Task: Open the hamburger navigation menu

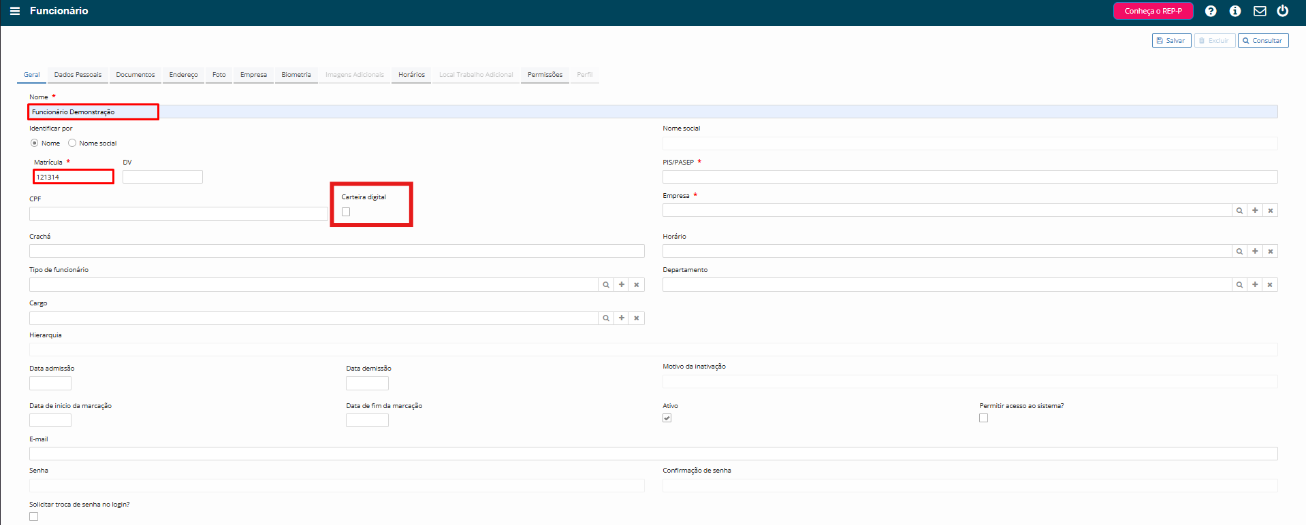Action: (14, 11)
